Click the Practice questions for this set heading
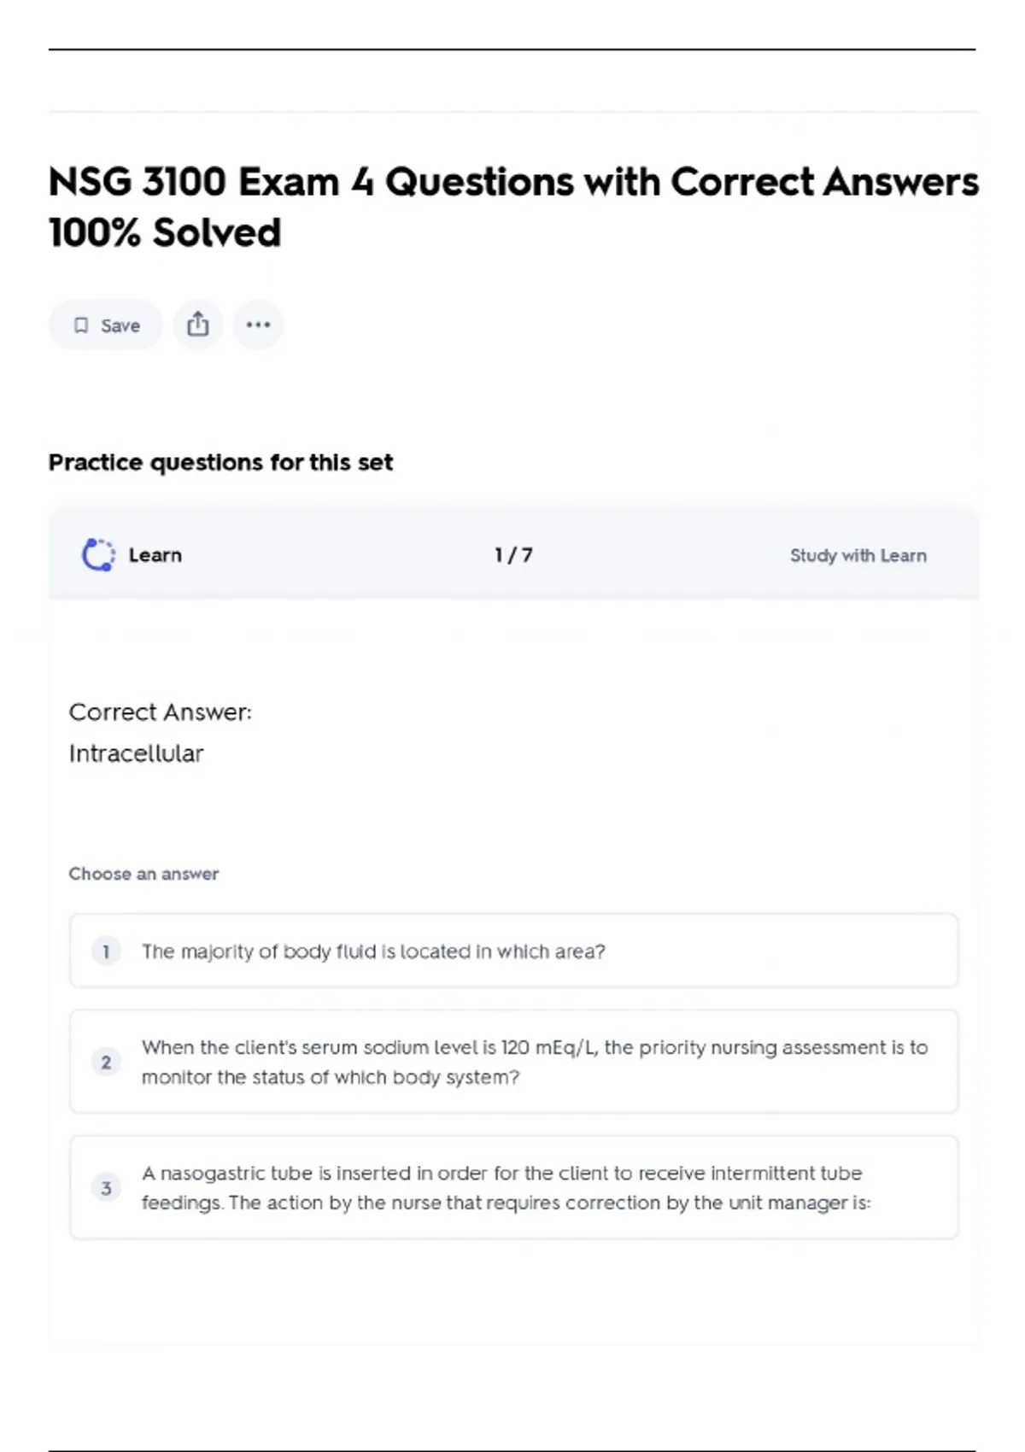 point(220,462)
